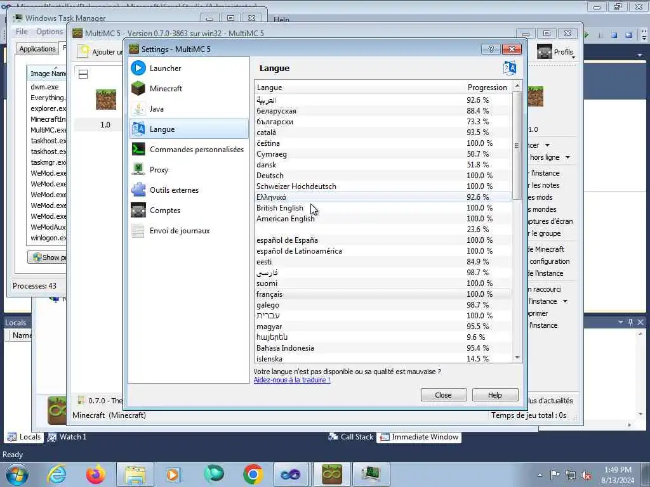The width and height of the screenshot is (650, 487).
Task: Select the suomi language row
Action: tap(383, 283)
